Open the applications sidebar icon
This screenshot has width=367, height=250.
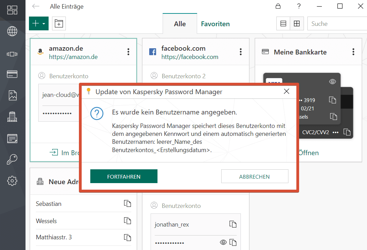[12, 54]
